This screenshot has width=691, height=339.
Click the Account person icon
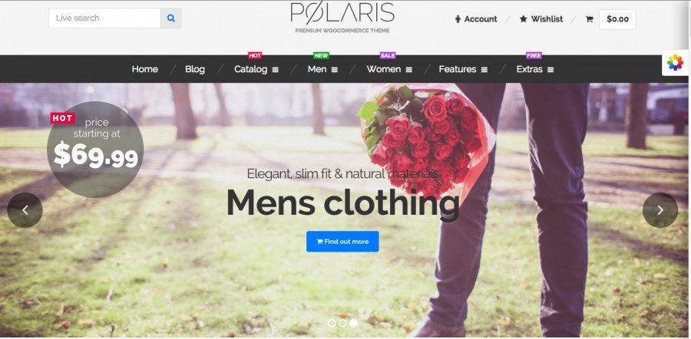point(458,19)
